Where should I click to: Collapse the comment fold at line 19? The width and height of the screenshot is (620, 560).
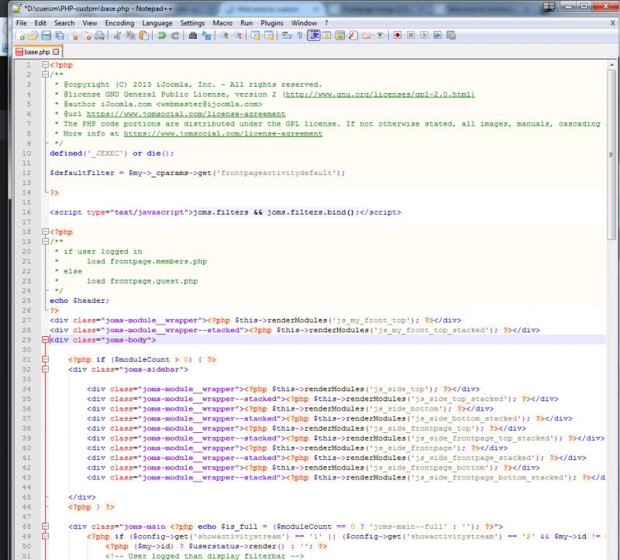point(45,242)
